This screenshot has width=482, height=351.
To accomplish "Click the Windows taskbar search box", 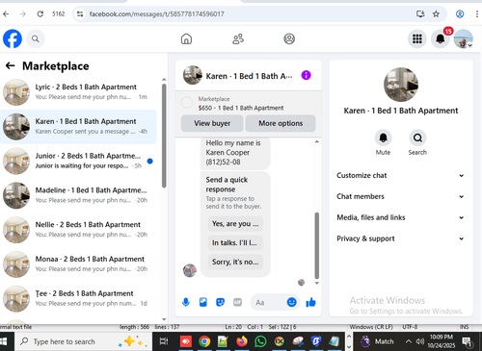I will (83, 341).
